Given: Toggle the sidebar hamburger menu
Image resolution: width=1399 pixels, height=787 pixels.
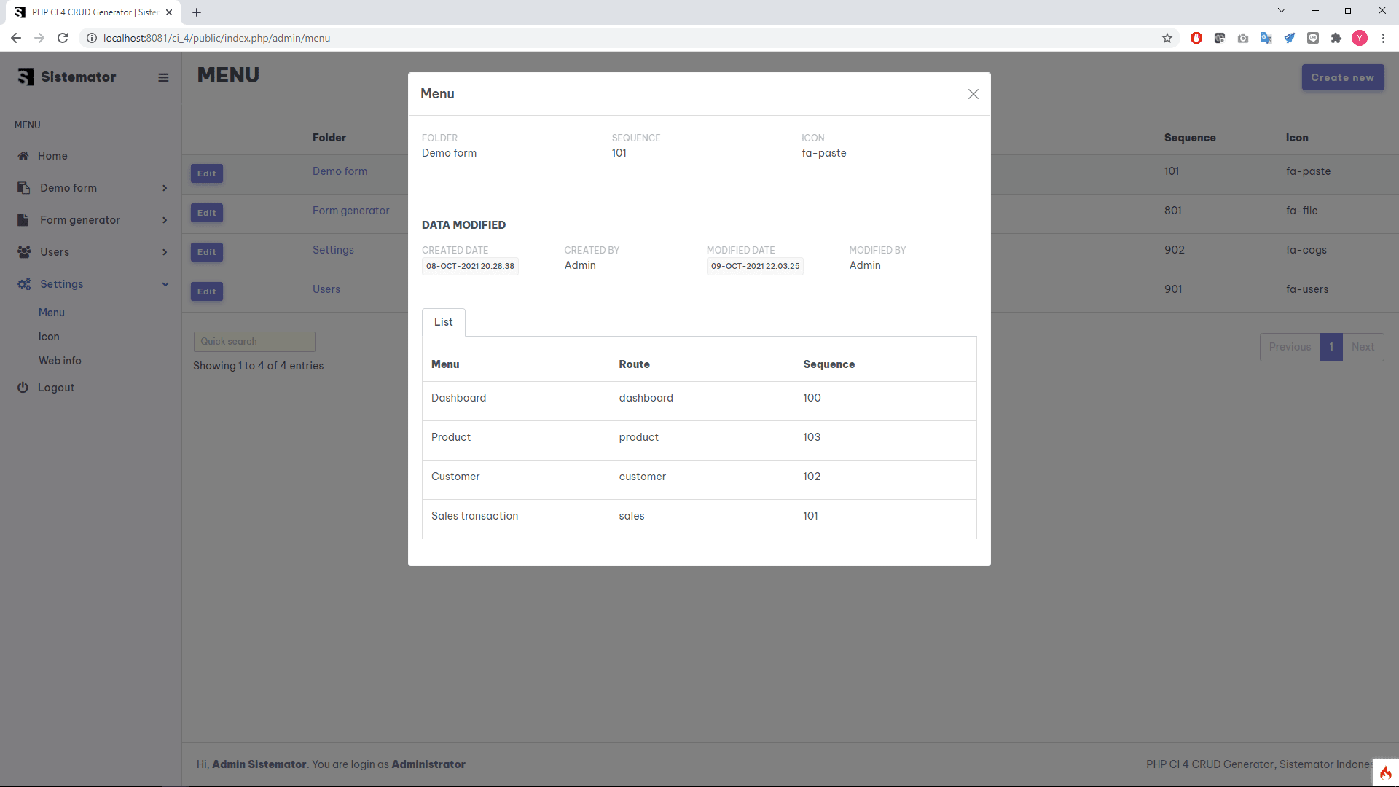Looking at the screenshot, I should 163,77.
